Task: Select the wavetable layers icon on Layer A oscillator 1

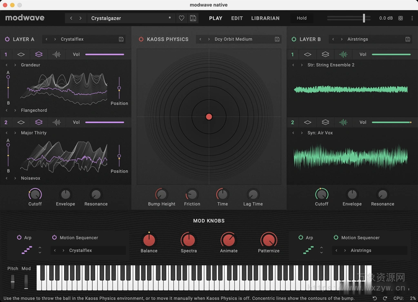Action: click(38, 54)
